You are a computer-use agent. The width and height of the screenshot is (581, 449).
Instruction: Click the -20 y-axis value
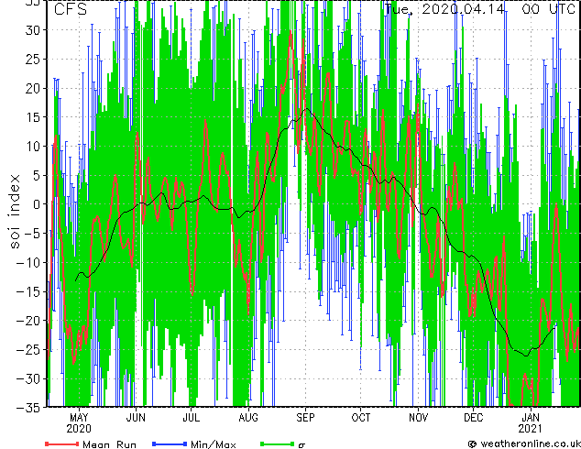click(29, 321)
